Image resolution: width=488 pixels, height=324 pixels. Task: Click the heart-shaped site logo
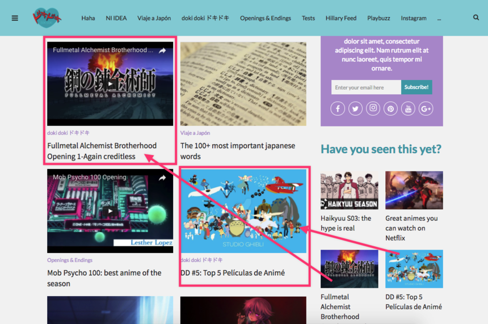(47, 17)
